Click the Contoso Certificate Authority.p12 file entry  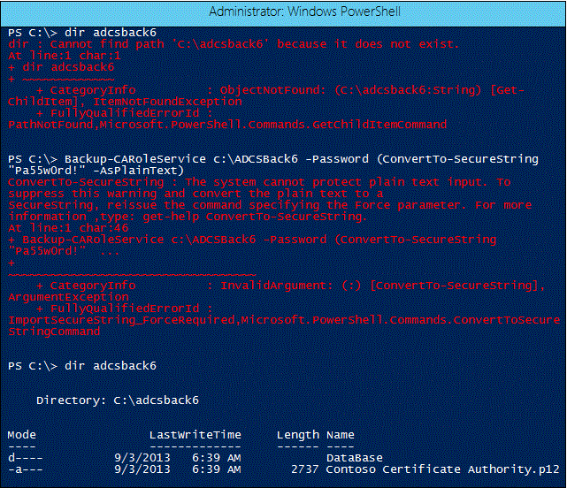[441, 469]
